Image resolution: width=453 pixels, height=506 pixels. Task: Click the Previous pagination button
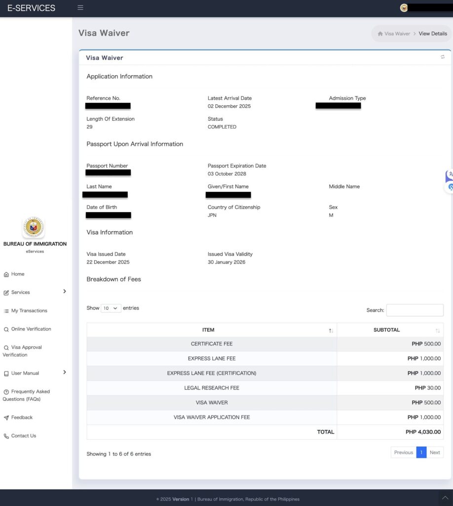(x=403, y=452)
